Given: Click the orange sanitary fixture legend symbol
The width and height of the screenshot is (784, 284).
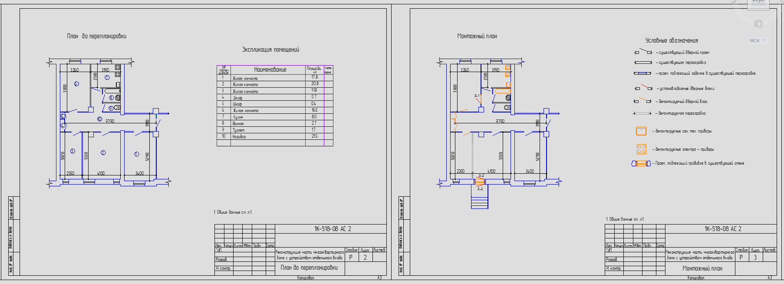Looking at the screenshot, I should (641, 131).
